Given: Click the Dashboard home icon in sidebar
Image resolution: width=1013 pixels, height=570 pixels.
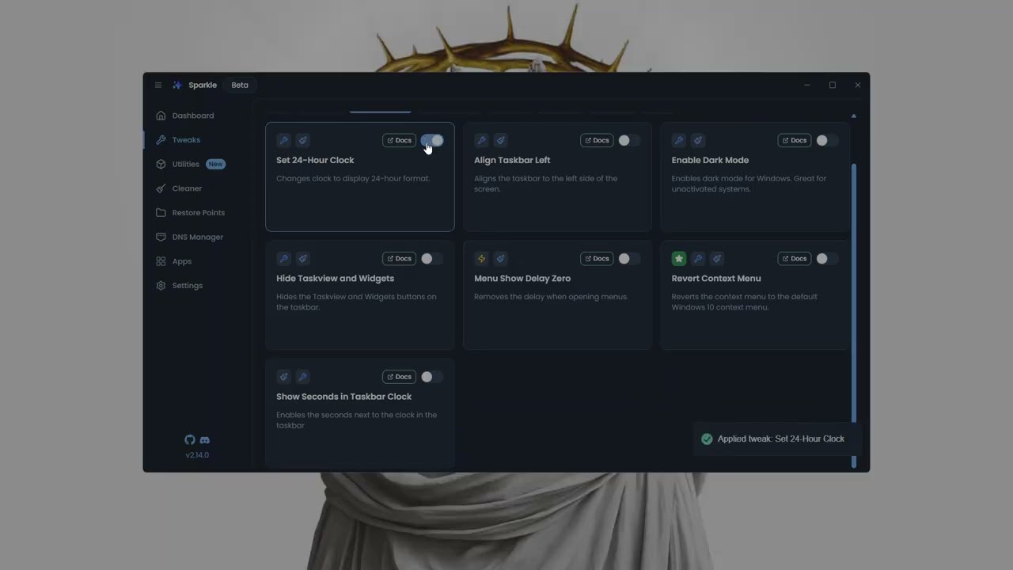Looking at the screenshot, I should (161, 116).
